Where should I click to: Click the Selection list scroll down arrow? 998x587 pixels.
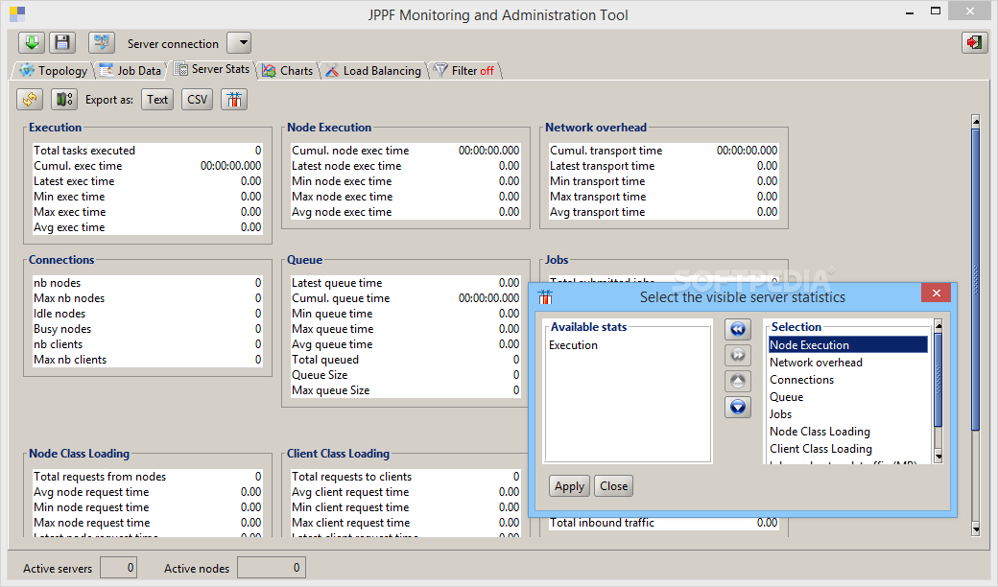pos(938,456)
